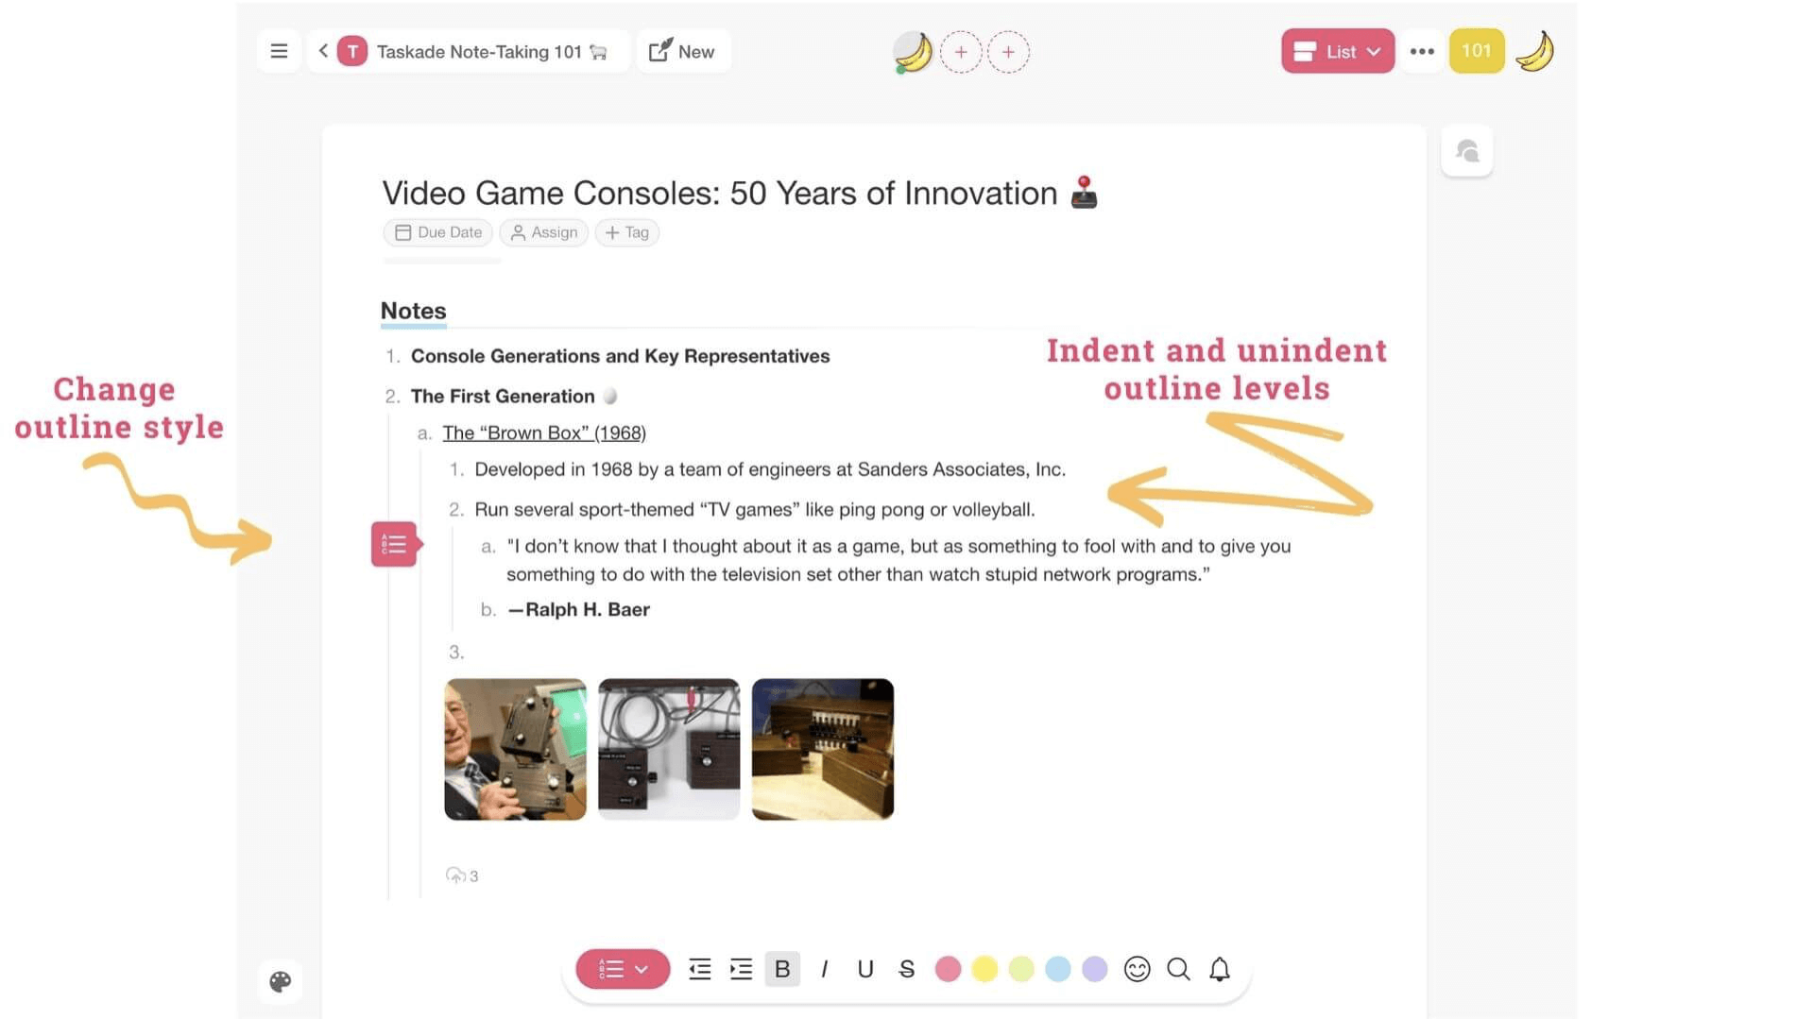Image resolution: width=1814 pixels, height=1019 pixels.
Task: Click the red outline style handle
Action: (394, 544)
